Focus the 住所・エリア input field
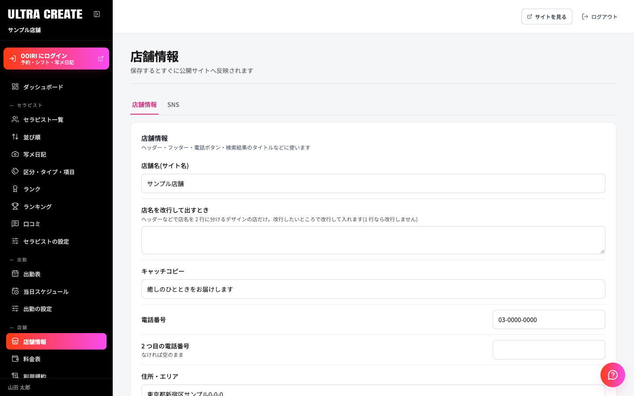The width and height of the screenshot is (634, 396). (373, 391)
